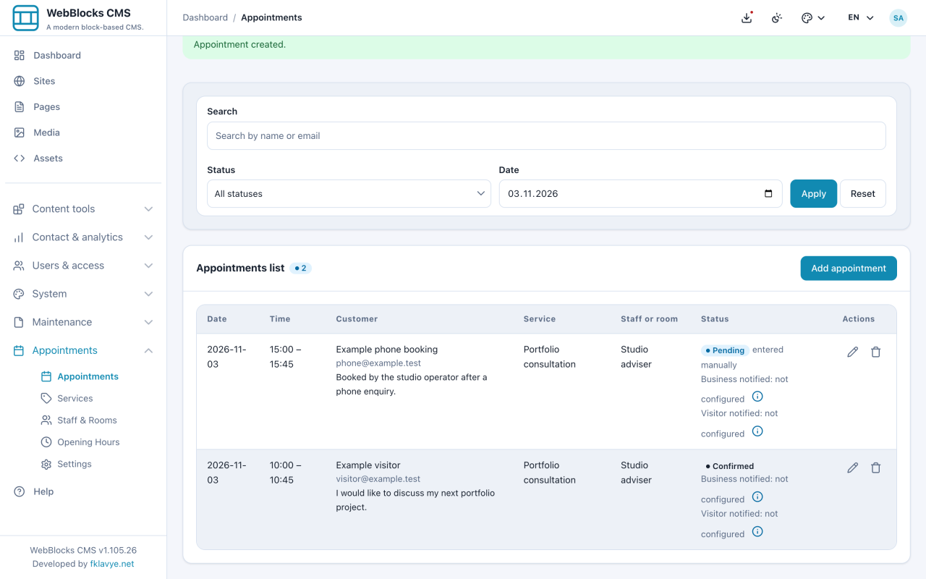This screenshot has height=579, width=926.
Task: Open the calendar picker icon in date field
Action: click(x=768, y=193)
